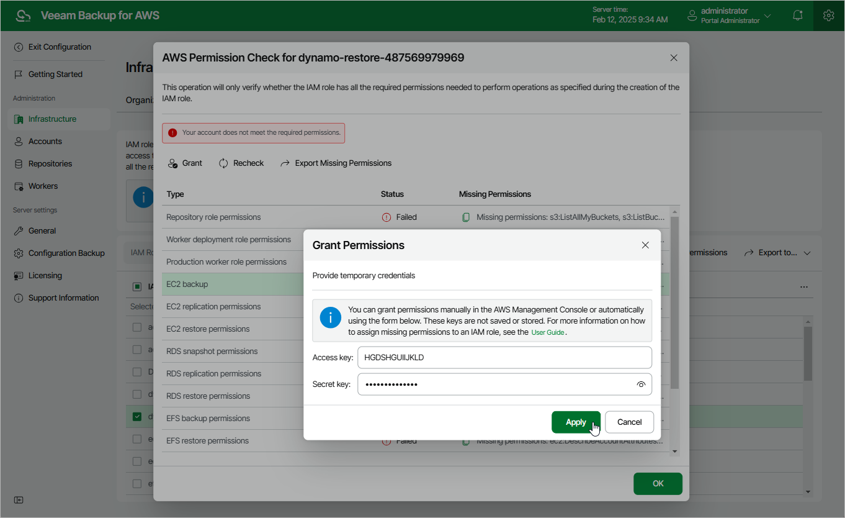
Task: Open the User Guide link
Action: pyautogui.click(x=548, y=333)
